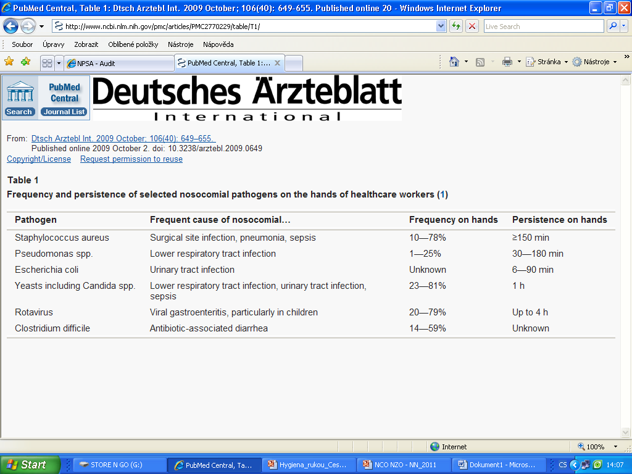Click the Clostridium difficile table cell
The width and height of the screenshot is (632, 474).
point(52,328)
